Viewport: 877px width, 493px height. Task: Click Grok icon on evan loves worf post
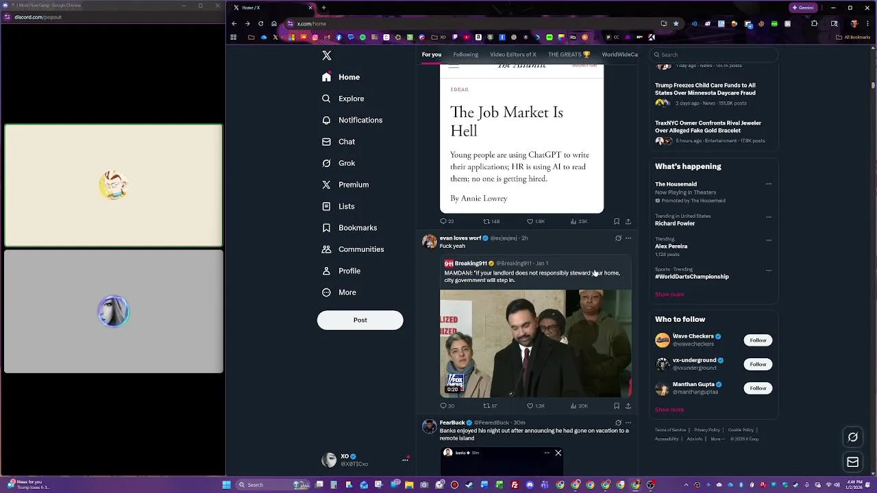(x=618, y=238)
